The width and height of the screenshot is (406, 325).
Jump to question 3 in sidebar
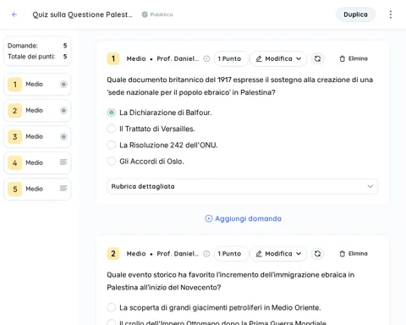pyautogui.click(x=37, y=136)
